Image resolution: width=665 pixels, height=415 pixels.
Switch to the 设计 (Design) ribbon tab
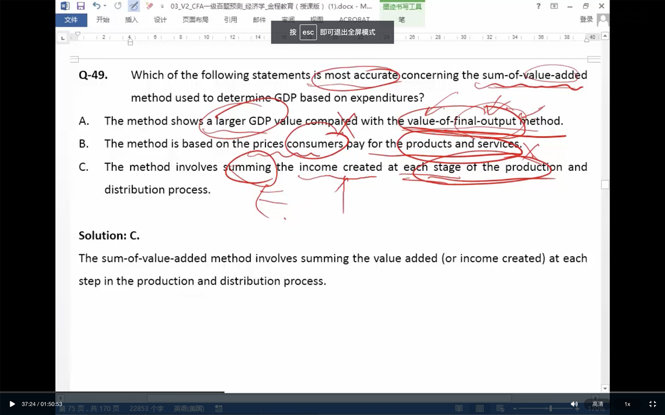tap(160, 20)
